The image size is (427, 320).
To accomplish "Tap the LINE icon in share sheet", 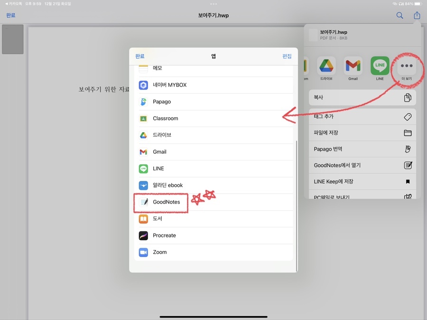I will pos(380,66).
